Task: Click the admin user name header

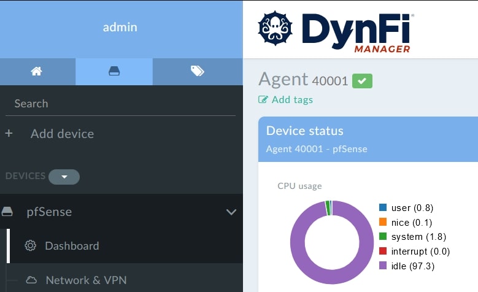Action: (120, 27)
